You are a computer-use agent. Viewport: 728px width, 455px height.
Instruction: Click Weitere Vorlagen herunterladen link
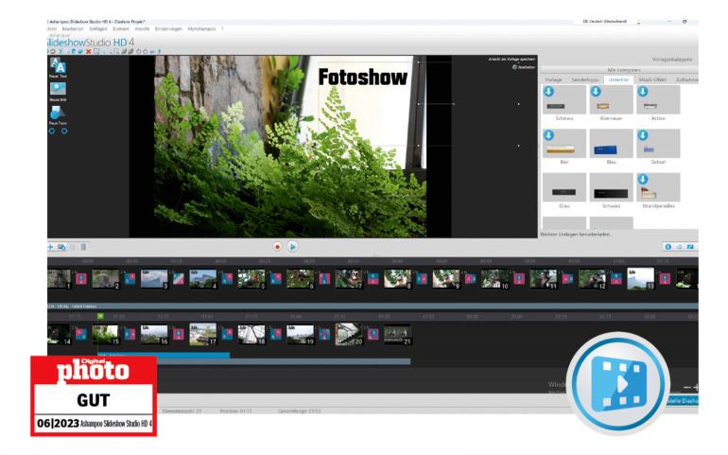[576, 235]
